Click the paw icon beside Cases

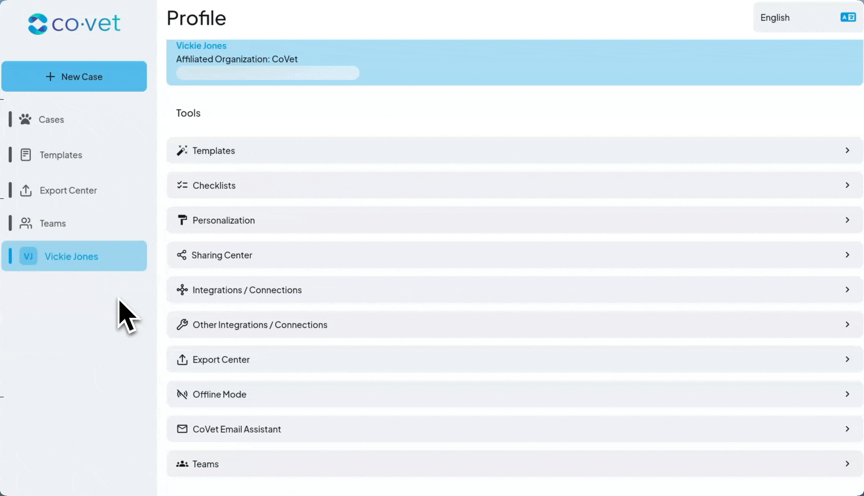point(25,119)
